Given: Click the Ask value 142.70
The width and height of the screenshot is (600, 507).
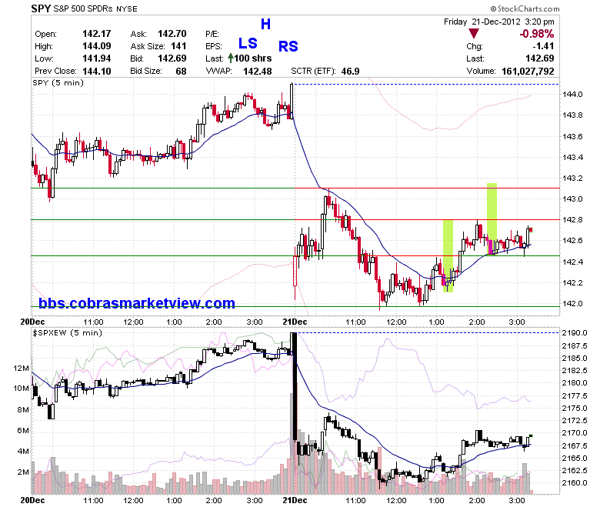Looking at the screenshot, I should click(x=172, y=34).
